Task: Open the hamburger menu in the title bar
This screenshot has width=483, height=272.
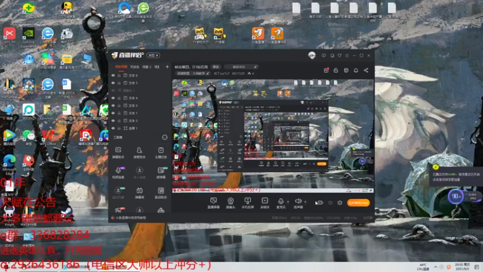Action: click(x=347, y=56)
